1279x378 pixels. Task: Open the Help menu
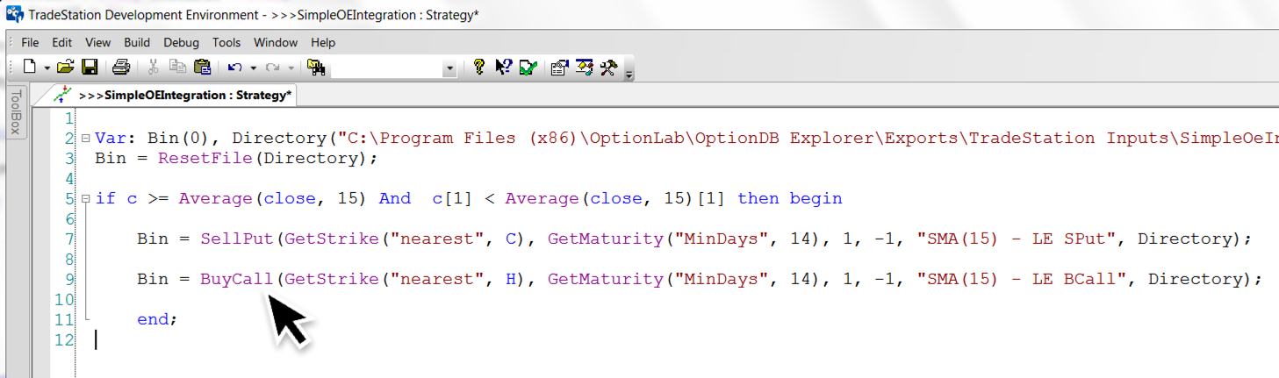pyautogui.click(x=323, y=42)
